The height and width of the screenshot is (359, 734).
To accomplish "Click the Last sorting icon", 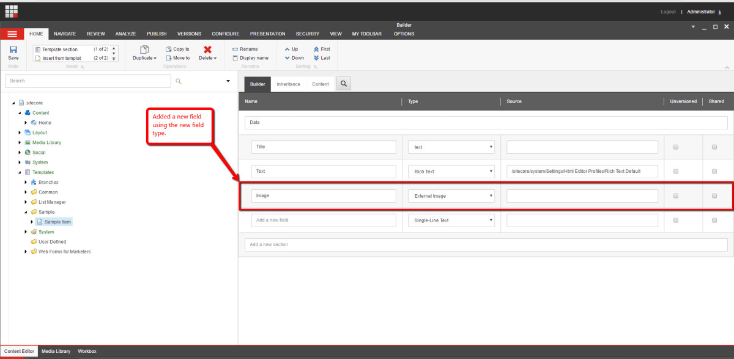I will 316,58.
